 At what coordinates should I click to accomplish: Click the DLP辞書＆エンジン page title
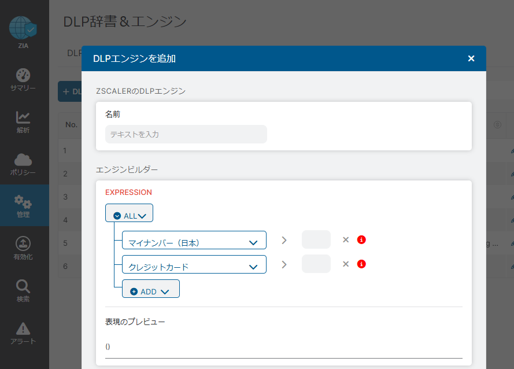click(x=125, y=21)
